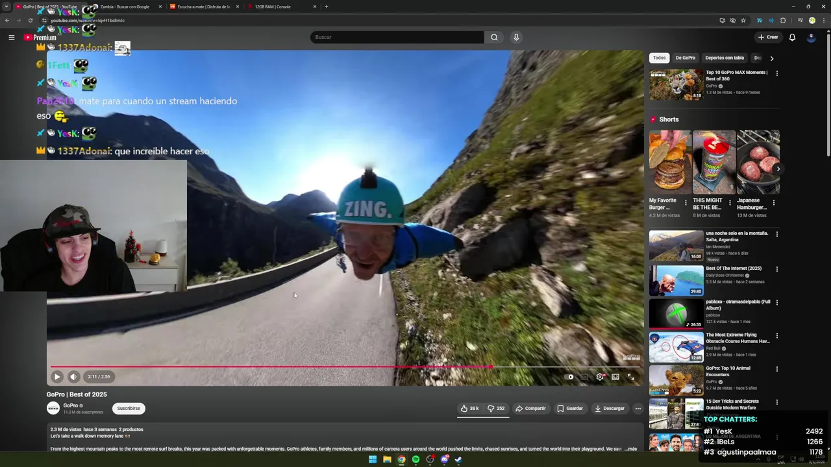The height and width of the screenshot is (467, 831).
Task: Open the GoPro channel name link
Action: [x=70, y=405]
